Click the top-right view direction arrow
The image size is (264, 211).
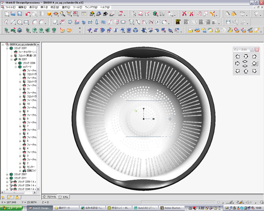coord(254,56)
